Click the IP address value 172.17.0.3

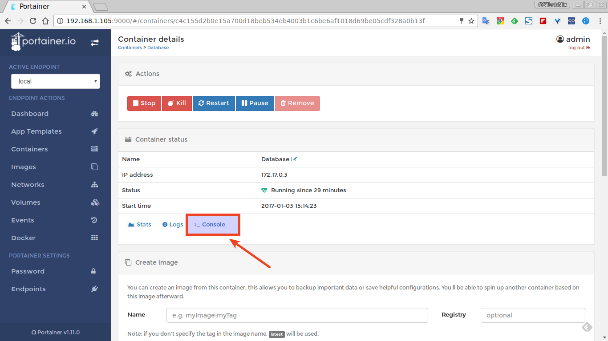point(274,174)
